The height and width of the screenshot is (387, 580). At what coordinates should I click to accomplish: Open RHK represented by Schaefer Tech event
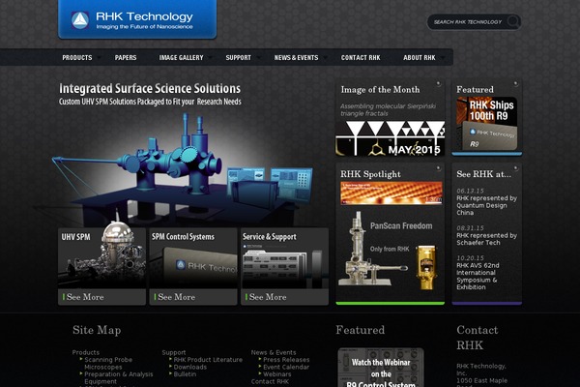(486, 239)
